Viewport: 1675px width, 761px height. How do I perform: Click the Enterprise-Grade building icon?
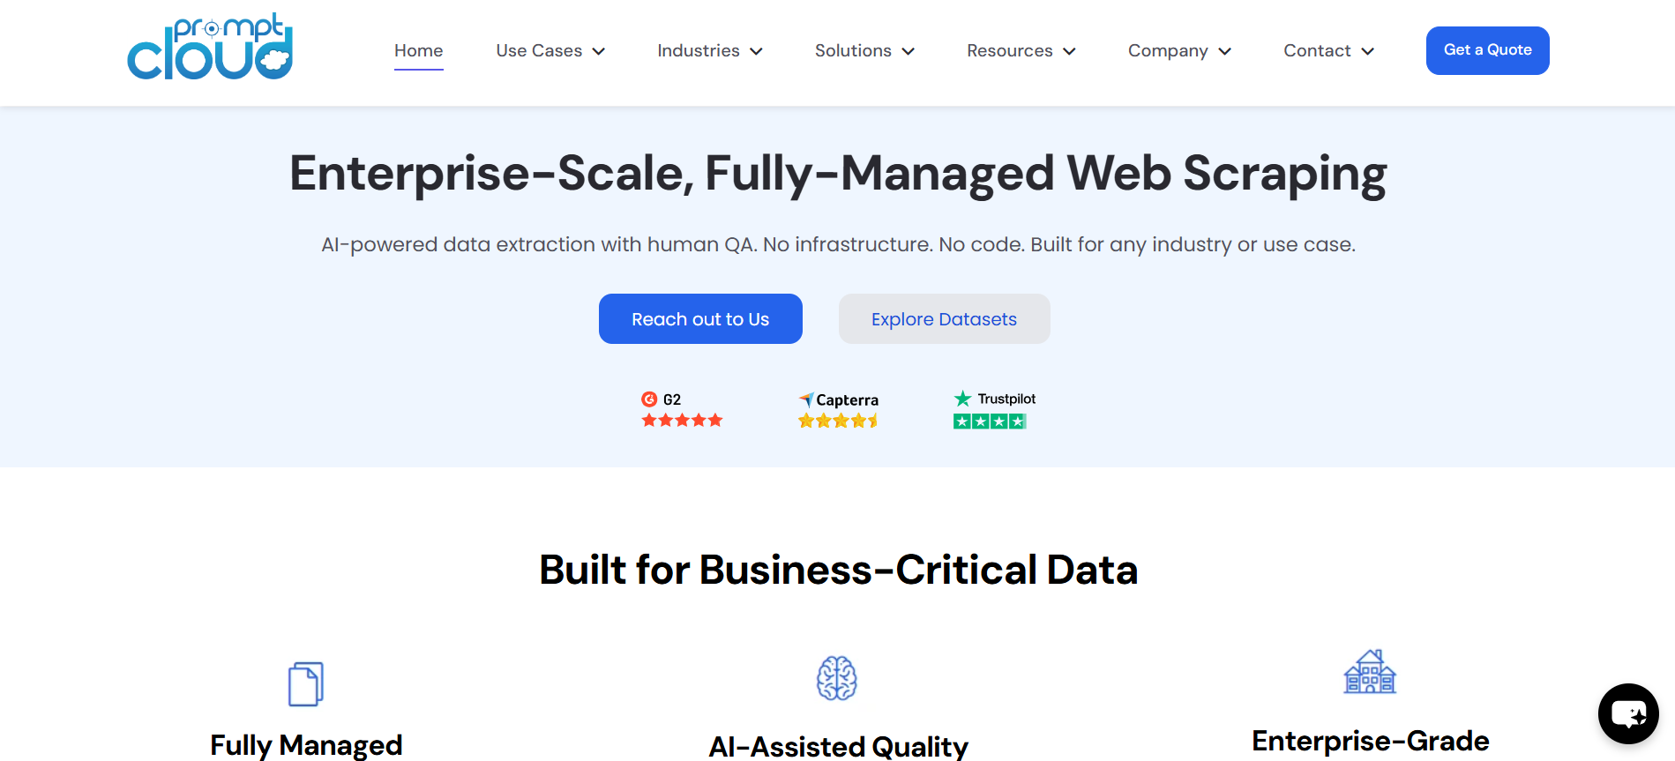tap(1369, 673)
